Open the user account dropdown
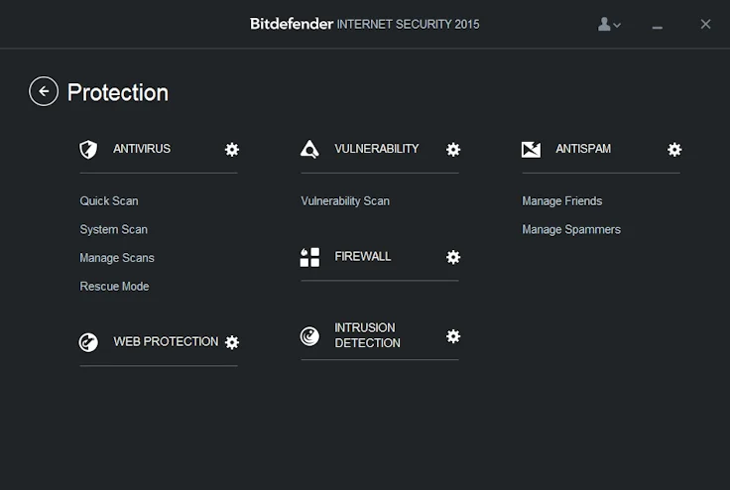Image resolution: width=730 pixels, height=490 pixels. (x=609, y=24)
